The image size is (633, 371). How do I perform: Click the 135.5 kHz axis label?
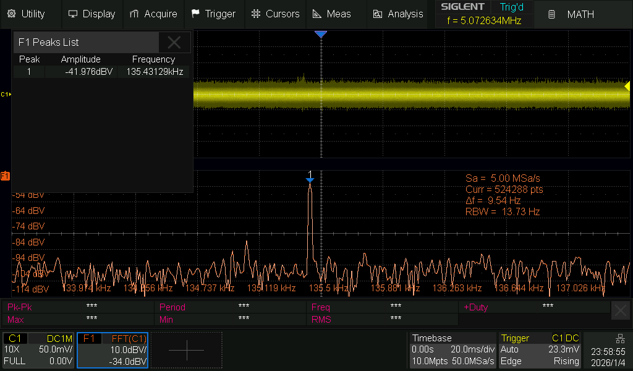(328, 288)
